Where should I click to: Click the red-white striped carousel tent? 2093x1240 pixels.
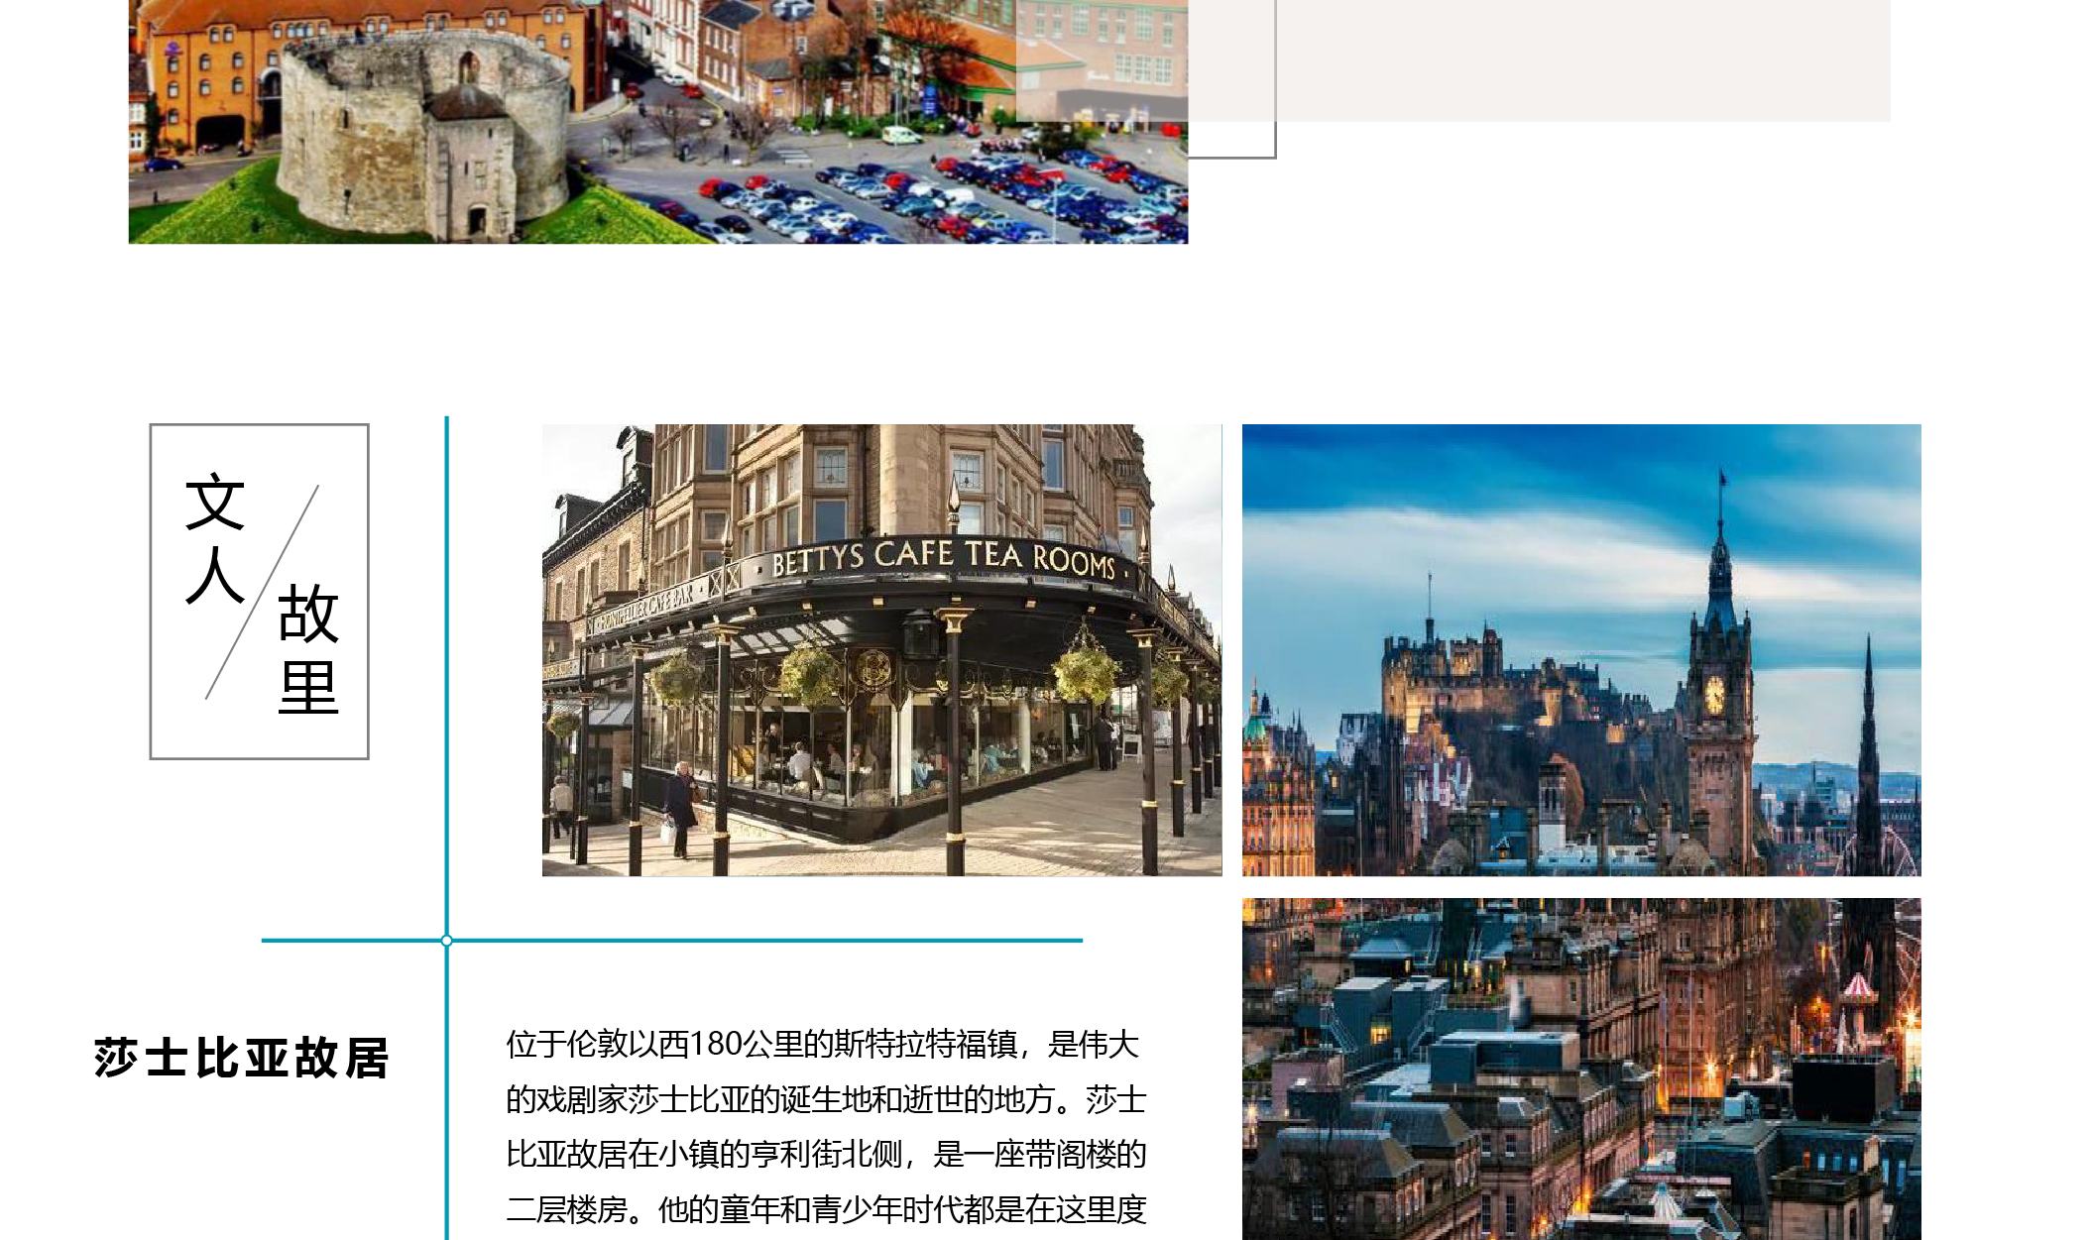[x=1858, y=987]
